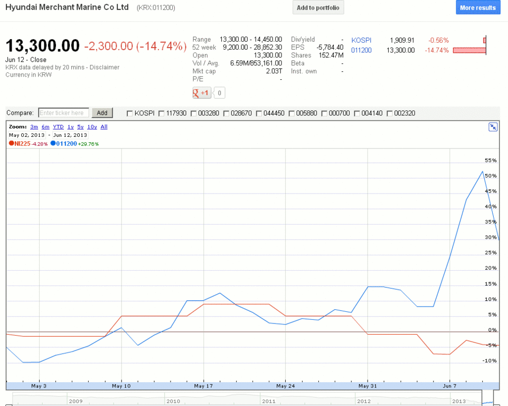Image resolution: width=508 pixels, height=406 pixels.
Task: Toggle the KOSPI comparison checkbox
Action: pos(129,113)
